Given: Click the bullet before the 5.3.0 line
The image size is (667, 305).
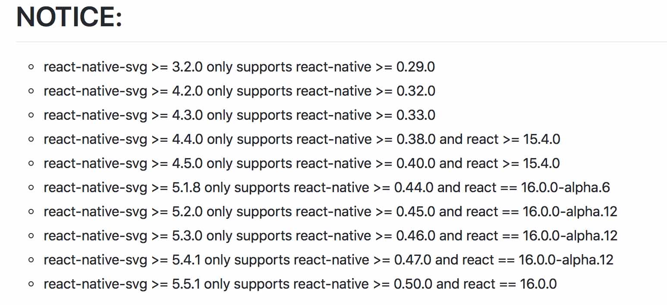Looking at the screenshot, I should (31, 236).
